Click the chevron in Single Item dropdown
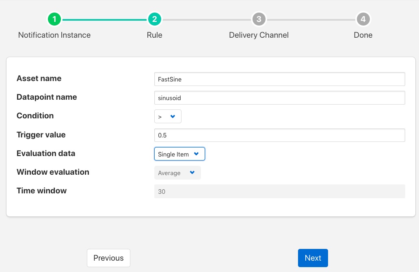 [197, 154]
